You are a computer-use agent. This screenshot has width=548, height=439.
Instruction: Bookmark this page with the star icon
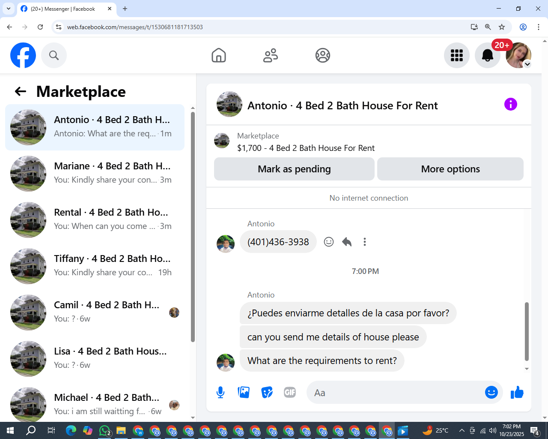[502, 27]
